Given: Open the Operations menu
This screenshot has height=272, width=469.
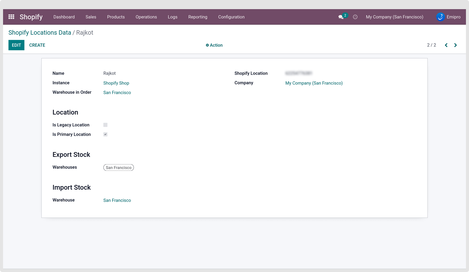Looking at the screenshot, I should (x=146, y=17).
